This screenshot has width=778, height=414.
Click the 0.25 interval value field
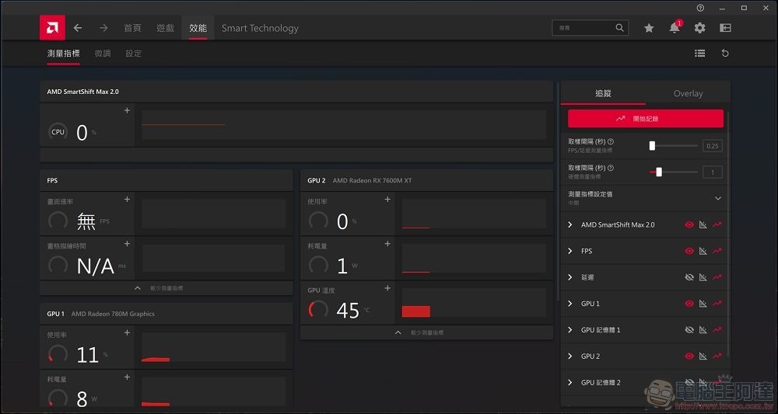(x=713, y=145)
